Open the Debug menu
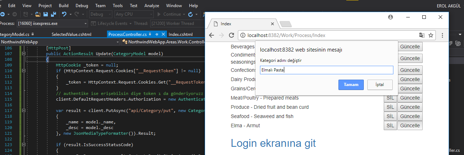The width and height of the screenshot is (464, 155). click(82, 6)
